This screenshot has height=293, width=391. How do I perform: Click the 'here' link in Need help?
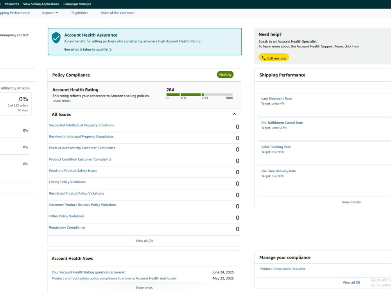coord(355,46)
